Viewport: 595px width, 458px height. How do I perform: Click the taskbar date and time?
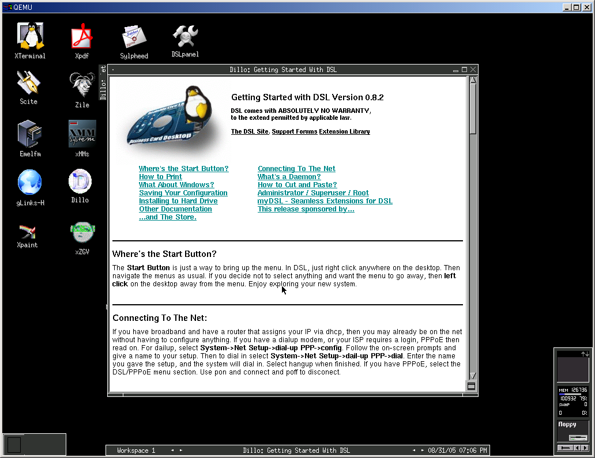click(457, 451)
